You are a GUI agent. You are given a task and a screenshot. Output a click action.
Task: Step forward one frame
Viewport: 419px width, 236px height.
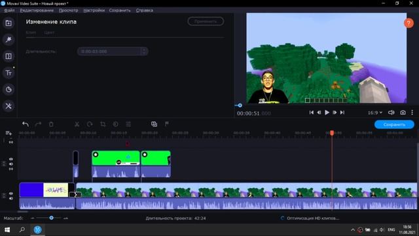335,113
